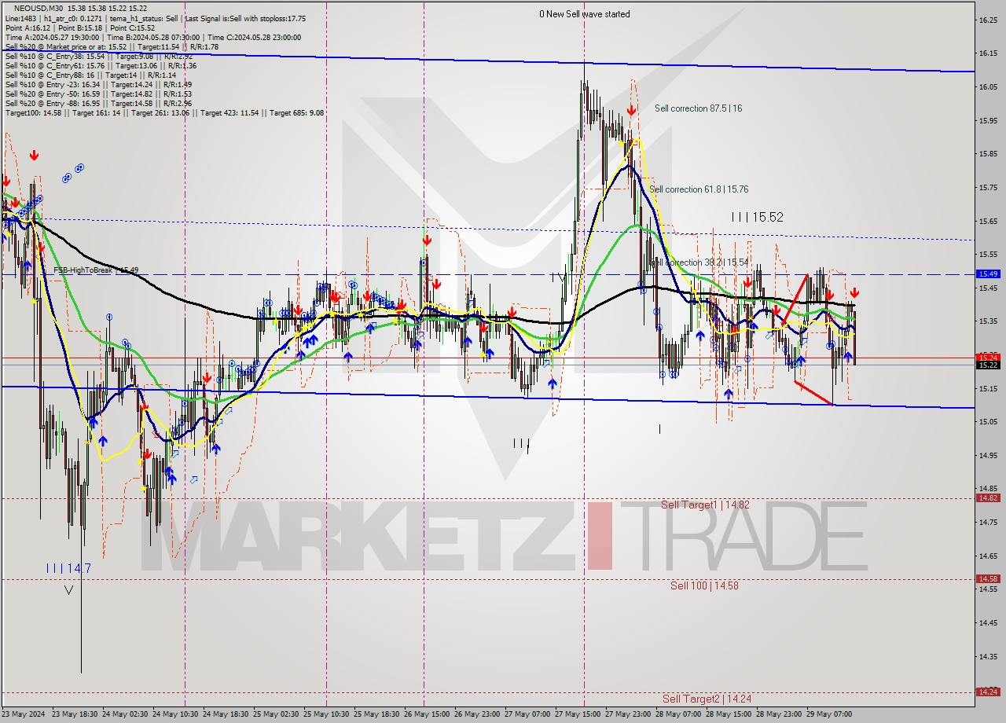
Task: Click the 'Sell Target1 | 14.82' label
Action: tap(705, 505)
